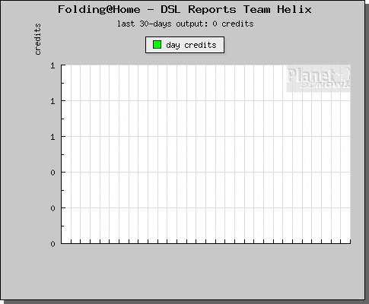
Task: Click the bottom '0' y-axis label
Action: coord(52,244)
